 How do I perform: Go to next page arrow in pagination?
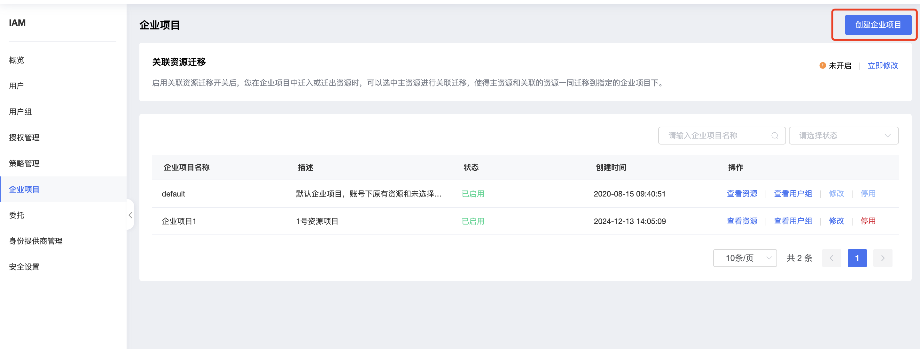point(883,258)
